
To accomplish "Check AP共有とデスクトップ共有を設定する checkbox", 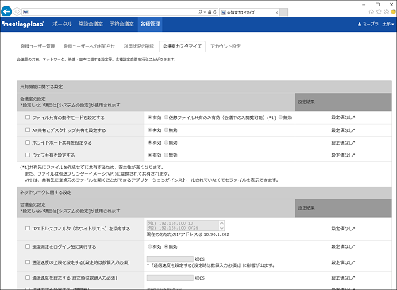I will (x=28, y=130).
